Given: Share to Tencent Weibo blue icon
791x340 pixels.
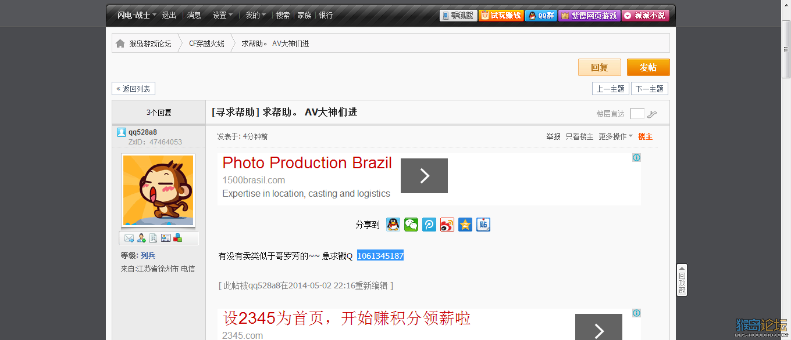Looking at the screenshot, I should coord(429,225).
